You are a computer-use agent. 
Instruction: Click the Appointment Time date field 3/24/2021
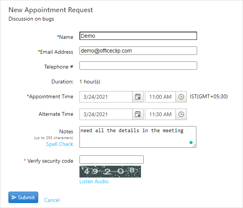pyautogui.click(x=106, y=97)
